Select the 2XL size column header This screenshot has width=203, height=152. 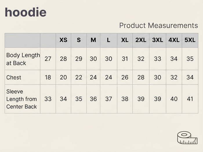coord(141,40)
